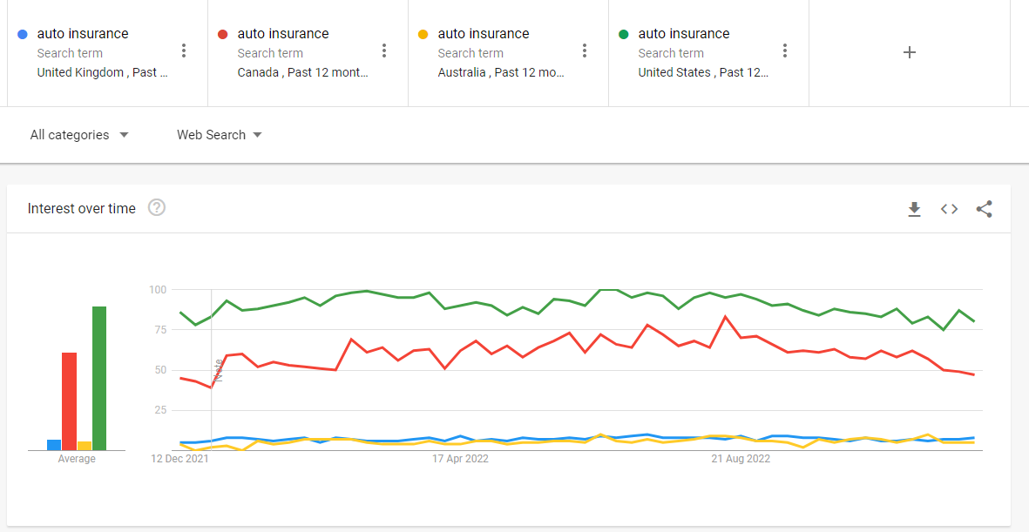
Task: Click the Note marker on the chart
Action: coord(218,370)
